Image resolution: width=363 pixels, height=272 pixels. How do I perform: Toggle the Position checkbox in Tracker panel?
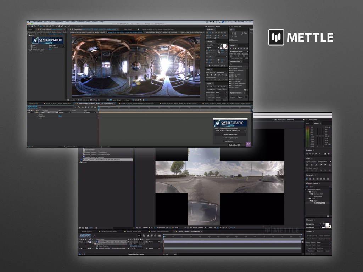(307, 251)
